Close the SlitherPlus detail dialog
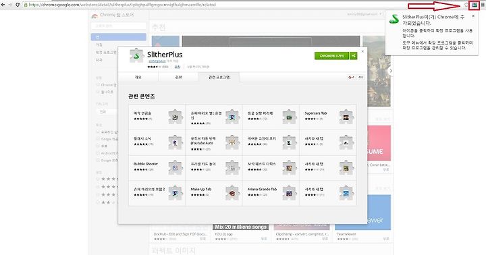The height and width of the screenshot is (255, 486). pos(362,51)
